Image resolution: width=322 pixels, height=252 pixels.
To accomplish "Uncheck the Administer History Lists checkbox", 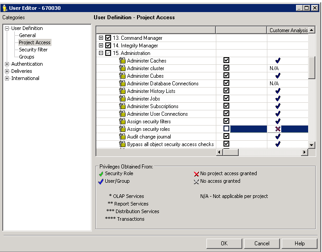I will pyautogui.click(x=226, y=91).
